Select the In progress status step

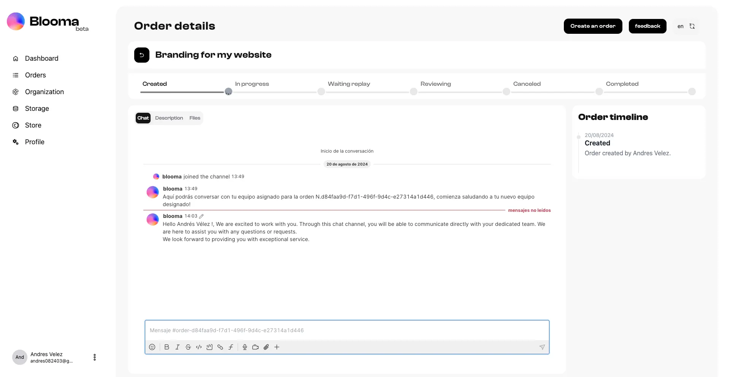[252, 84]
